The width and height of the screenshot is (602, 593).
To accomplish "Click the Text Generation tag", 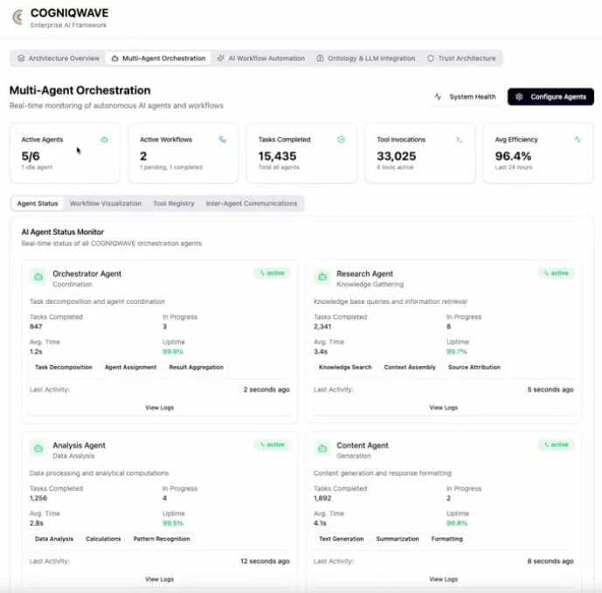I will click(342, 539).
